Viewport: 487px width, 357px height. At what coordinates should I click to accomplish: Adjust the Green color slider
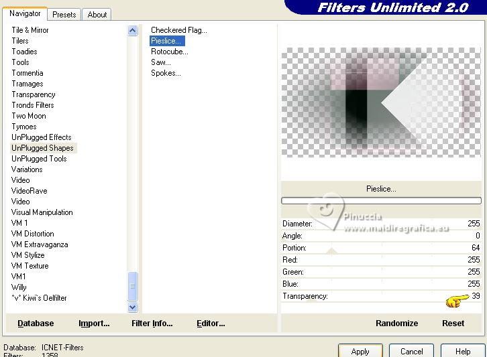pos(381,272)
